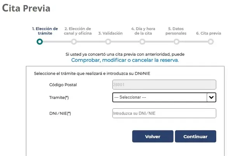Expand the '--- Seleccionar ---' combo box

click(x=159, y=97)
